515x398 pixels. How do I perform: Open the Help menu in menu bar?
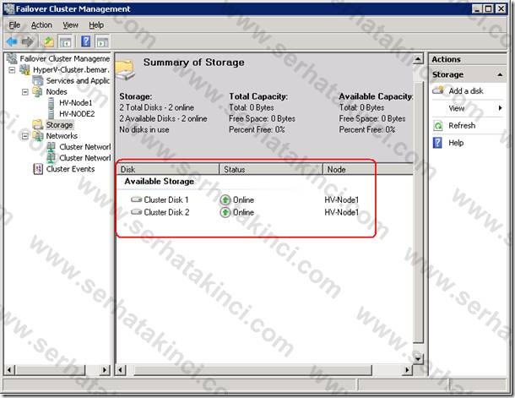point(96,25)
